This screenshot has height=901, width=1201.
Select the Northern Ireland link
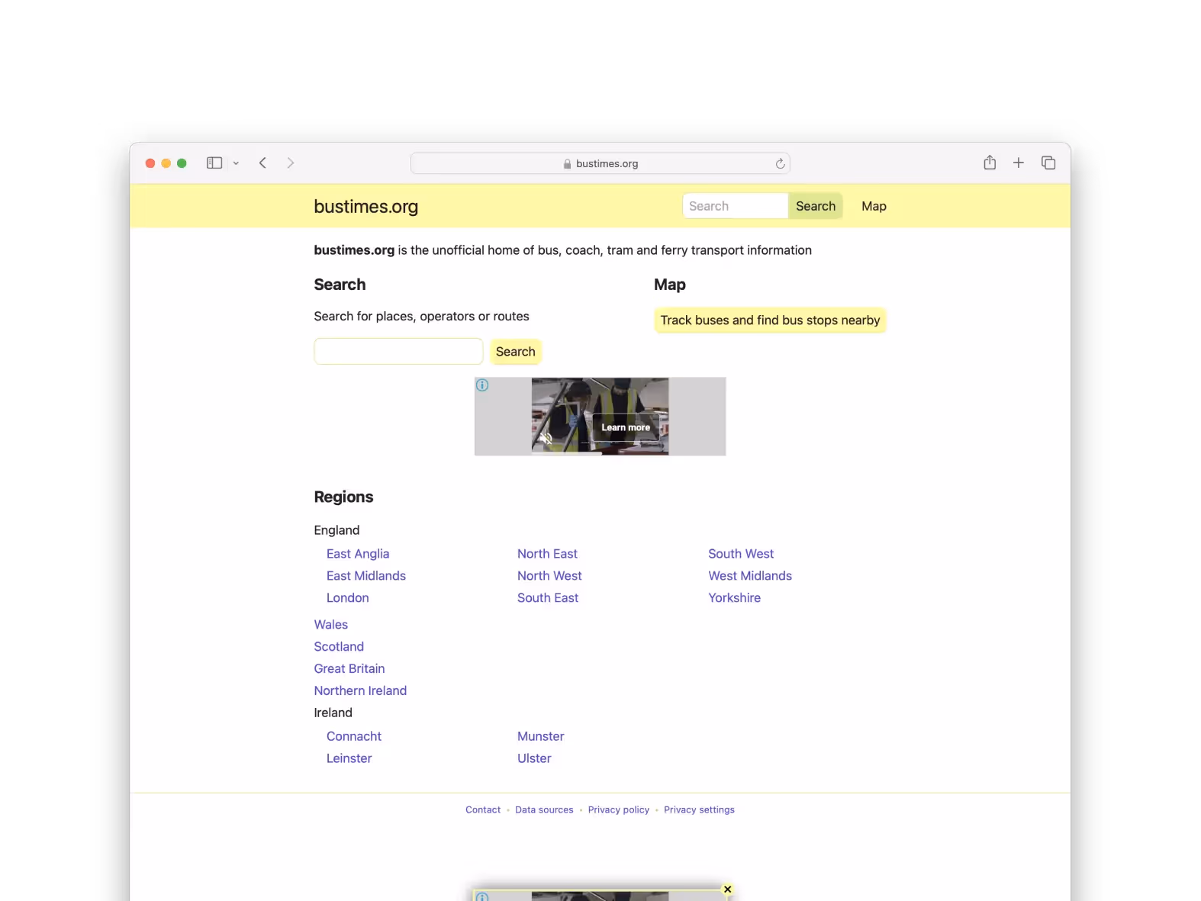click(360, 691)
